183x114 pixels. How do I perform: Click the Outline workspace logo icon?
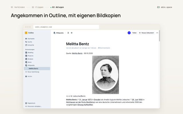[x=26, y=33]
